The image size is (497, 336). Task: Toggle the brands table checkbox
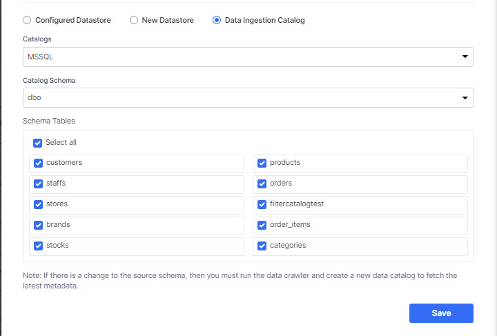[39, 225]
